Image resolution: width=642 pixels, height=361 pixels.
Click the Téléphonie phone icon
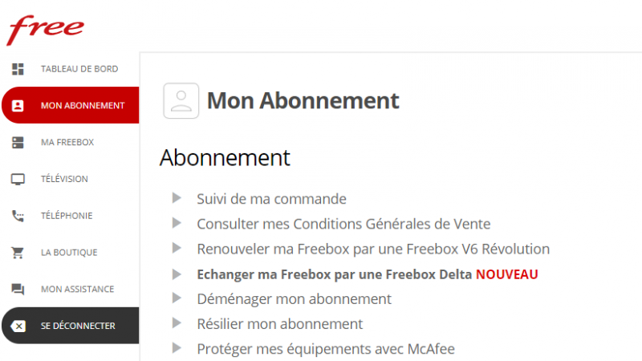(x=18, y=216)
